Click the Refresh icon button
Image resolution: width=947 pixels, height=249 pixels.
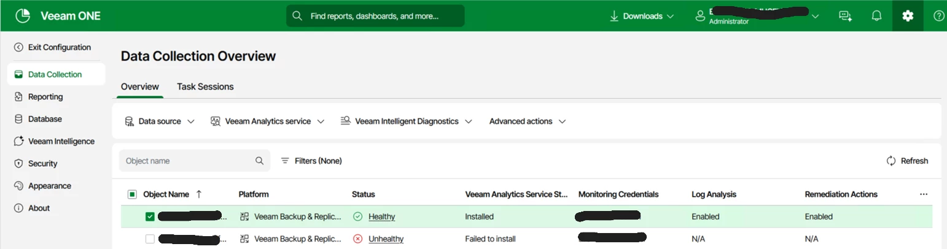point(891,161)
